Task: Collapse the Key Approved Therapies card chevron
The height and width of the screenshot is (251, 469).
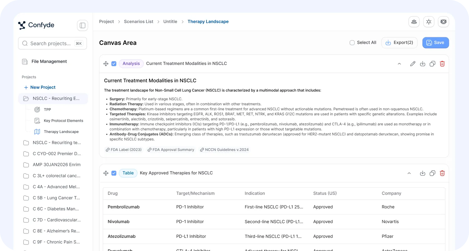Action: 409,173
